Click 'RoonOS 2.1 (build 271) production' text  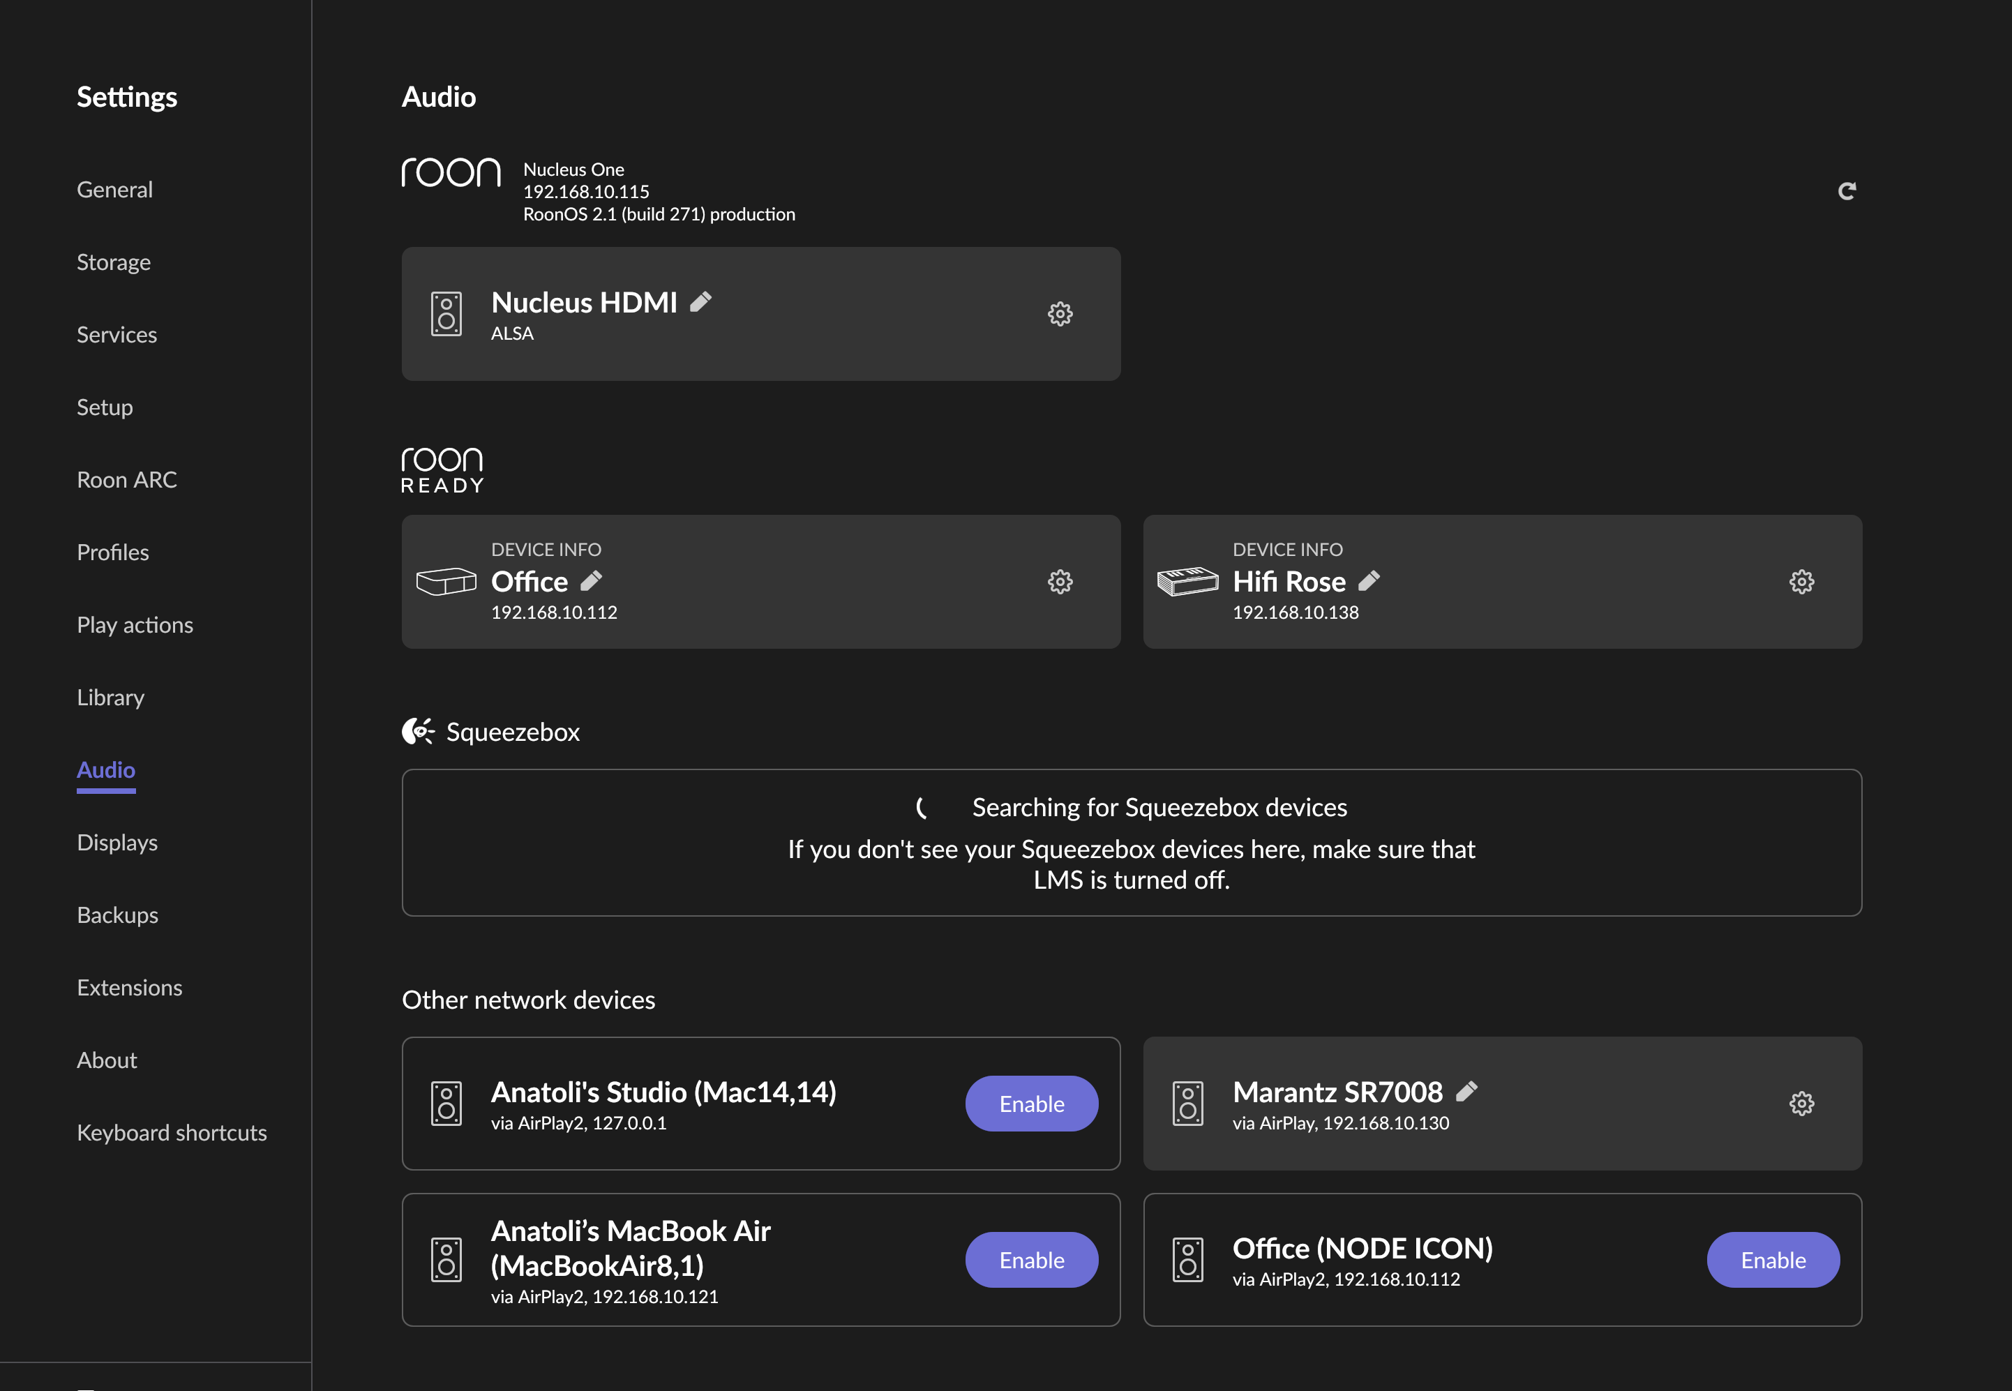[659, 213]
